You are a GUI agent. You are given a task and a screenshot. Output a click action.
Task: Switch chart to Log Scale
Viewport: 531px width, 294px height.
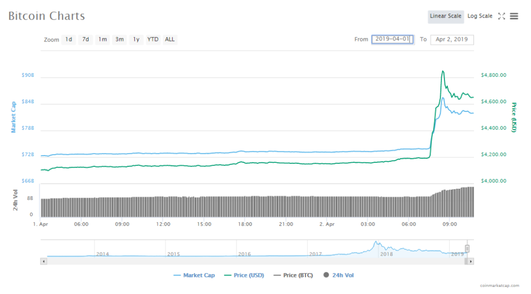480,16
